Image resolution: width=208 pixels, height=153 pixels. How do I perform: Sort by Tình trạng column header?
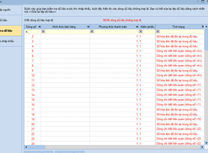(178, 27)
